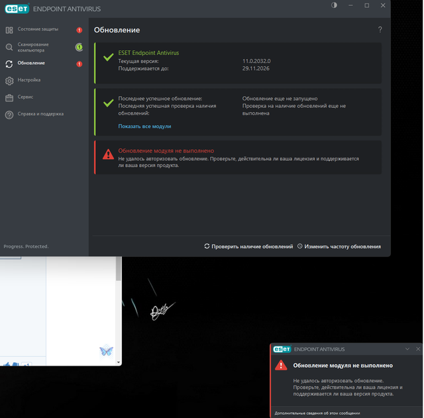The image size is (424, 418).
Task: Click the green checkmark beside Последнее успешное обновление
Action: point(109,103)
